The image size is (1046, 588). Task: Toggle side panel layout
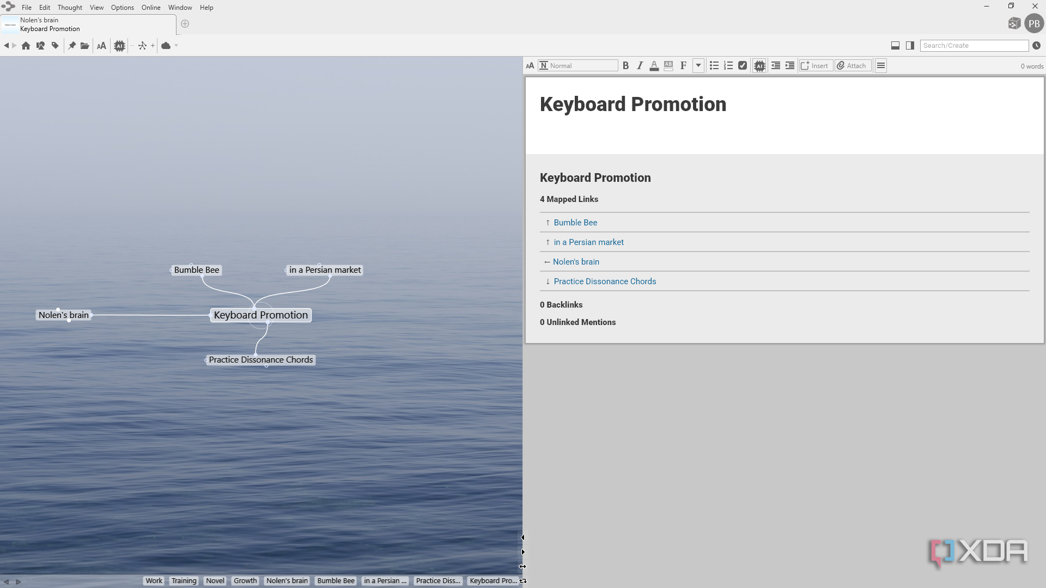click(x=910, y=46)
